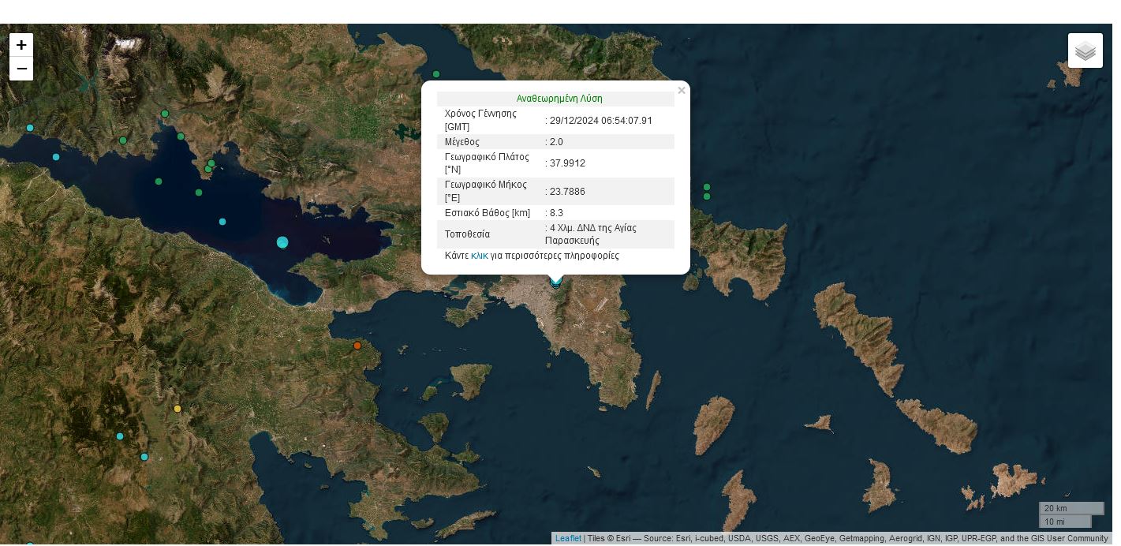Close the earthquake info popup

(x=682, y=91)
